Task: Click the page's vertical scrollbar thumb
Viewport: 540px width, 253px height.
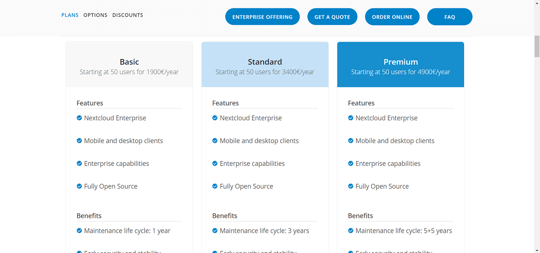Action: pyautogui.click(x=537, y=46)
